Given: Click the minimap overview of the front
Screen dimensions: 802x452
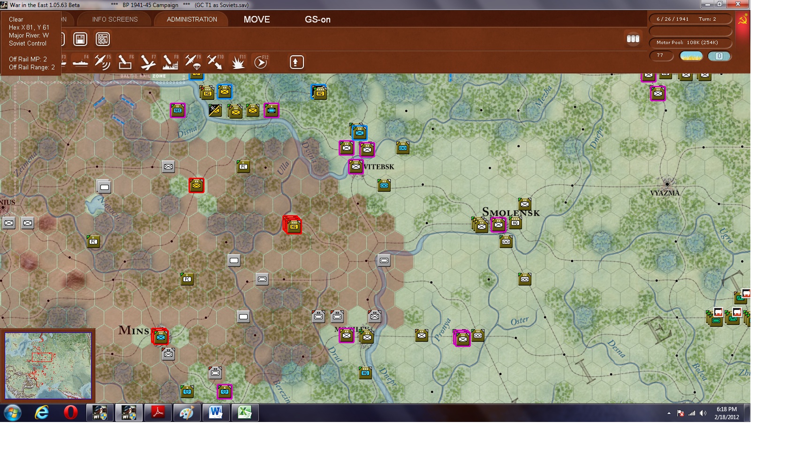Looking at the screenshot, I should 48,366.
